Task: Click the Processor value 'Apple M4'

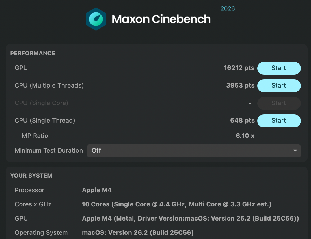Action: (x=97, y=190)
